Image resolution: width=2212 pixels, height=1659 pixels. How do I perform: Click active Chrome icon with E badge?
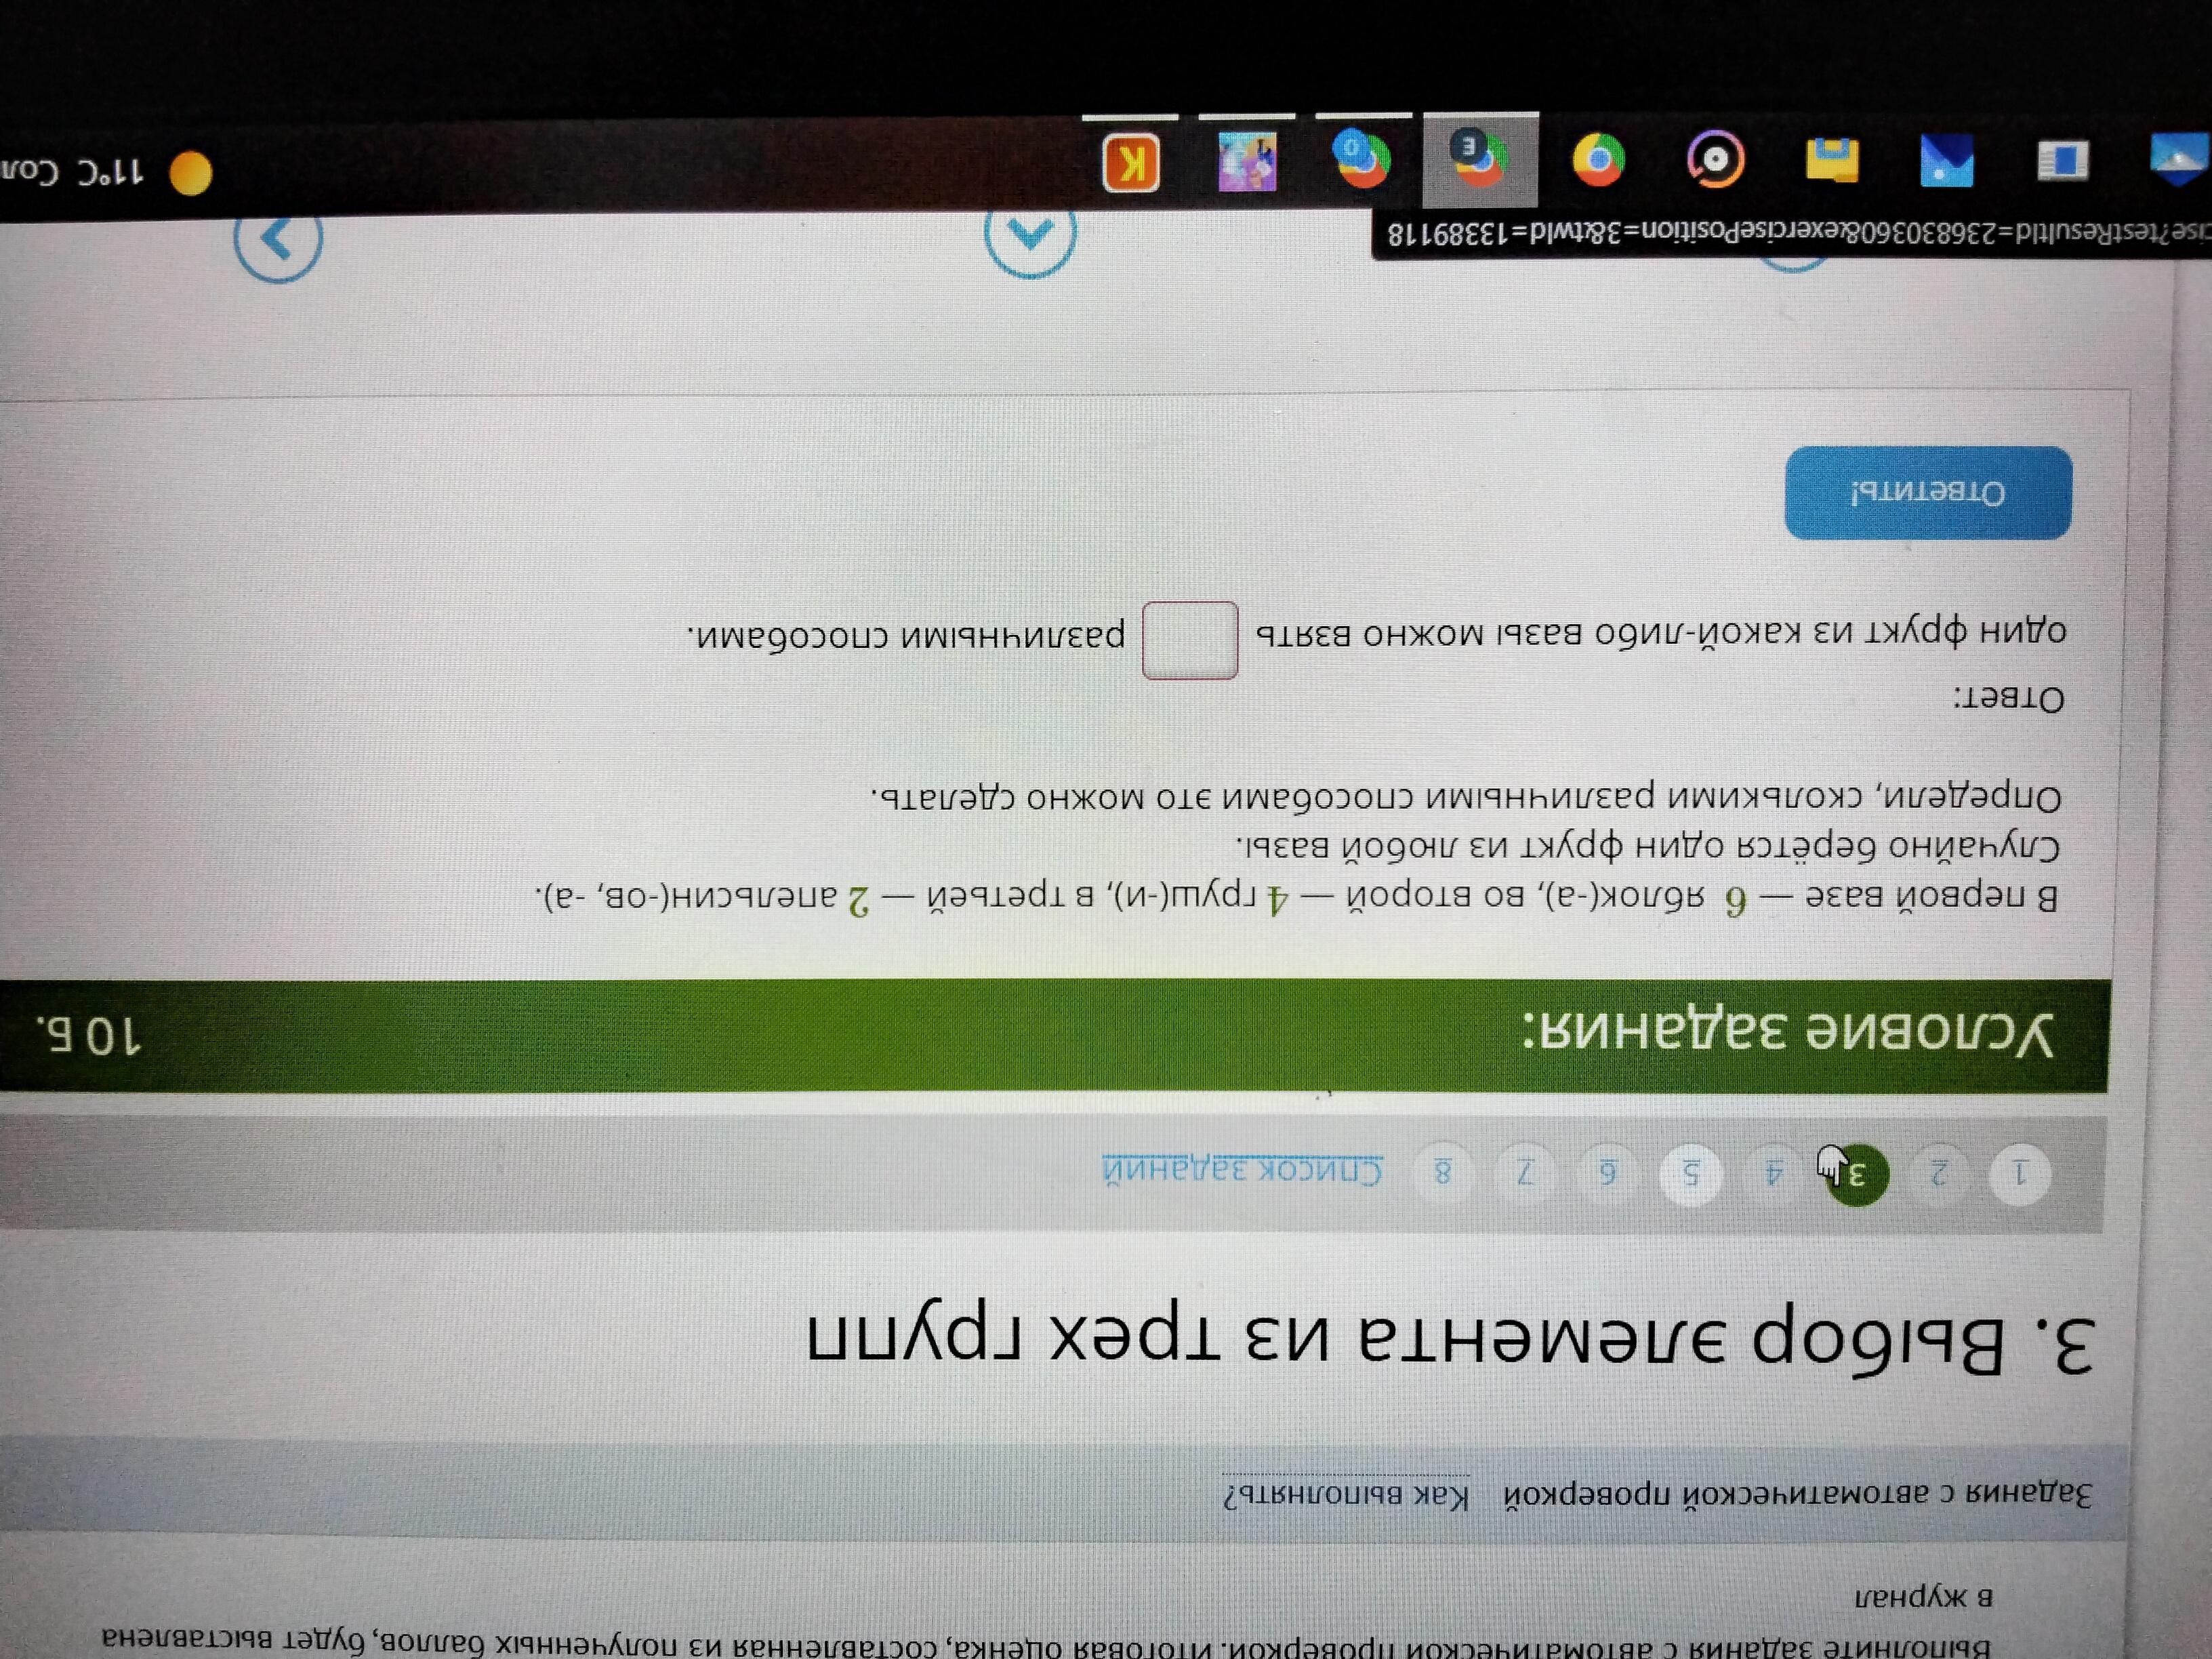1480,160
